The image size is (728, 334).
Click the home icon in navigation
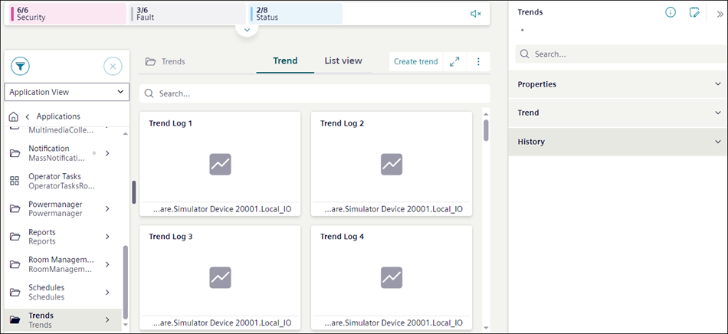(x=13, y=116)
